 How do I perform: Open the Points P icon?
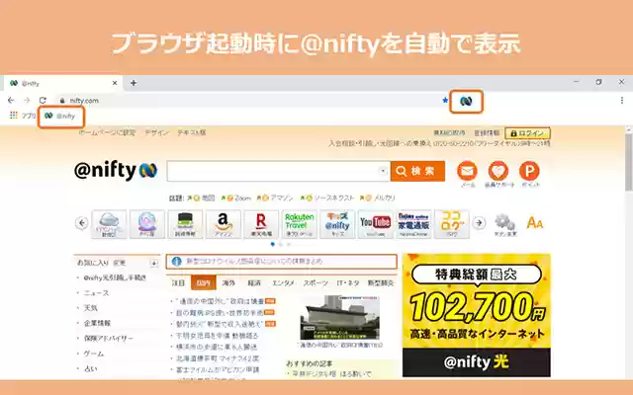(x=529, y=171)
